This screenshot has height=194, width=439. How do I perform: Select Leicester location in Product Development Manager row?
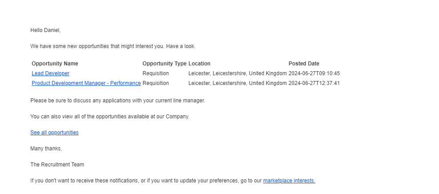[237, 83]
